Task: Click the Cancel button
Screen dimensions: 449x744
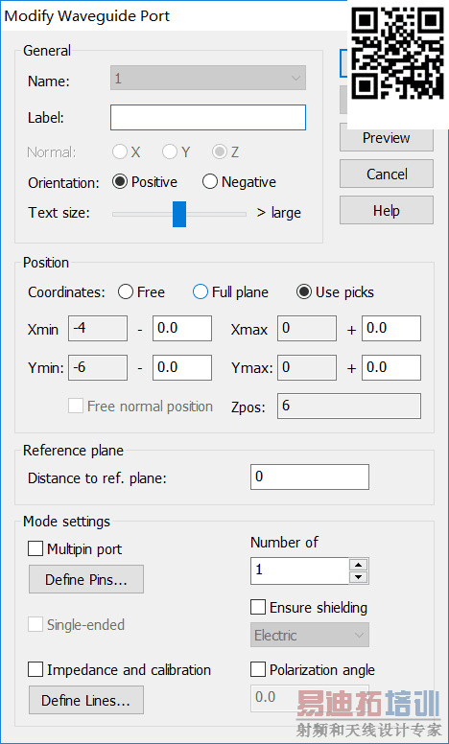Action: pos(387,174)
